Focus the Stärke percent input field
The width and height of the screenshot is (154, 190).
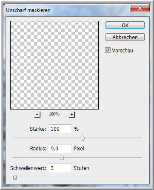point(60,129)
